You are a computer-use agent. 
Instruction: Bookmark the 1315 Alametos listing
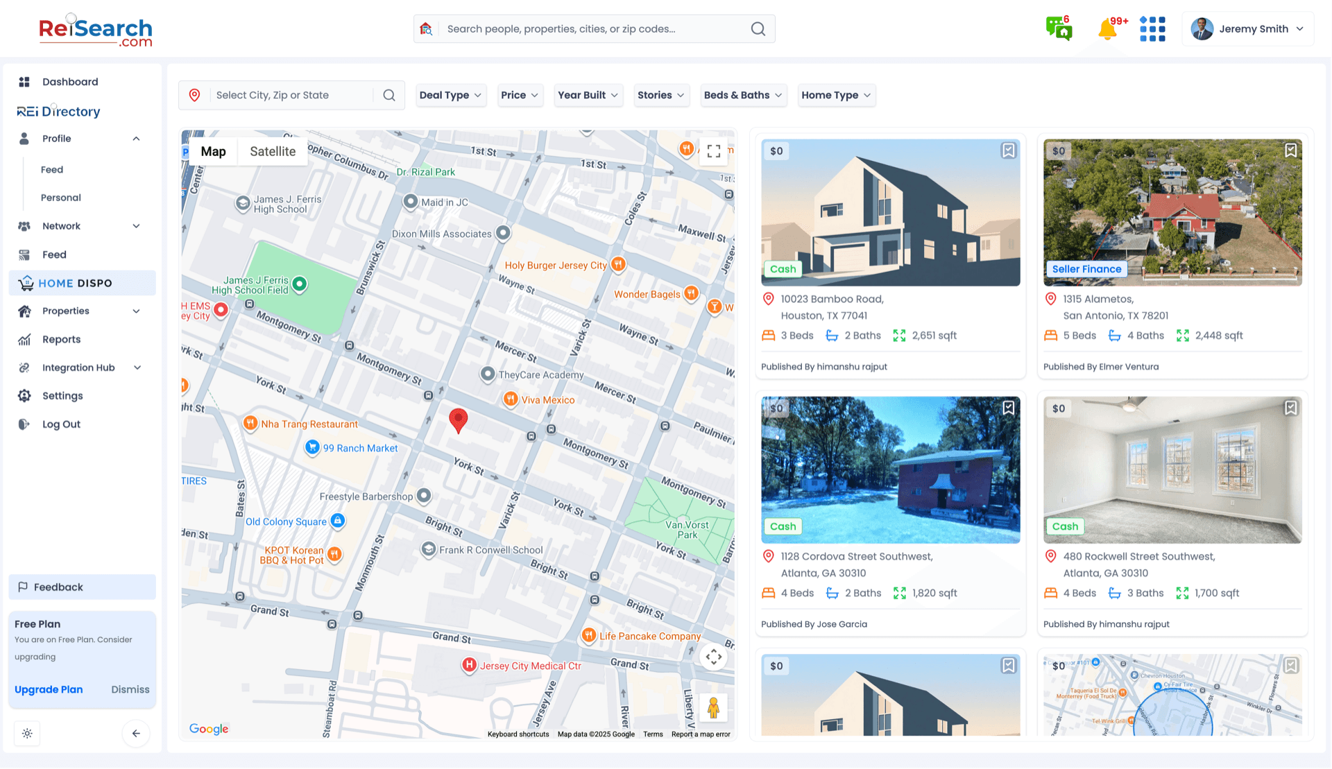tap(1290, 150)
